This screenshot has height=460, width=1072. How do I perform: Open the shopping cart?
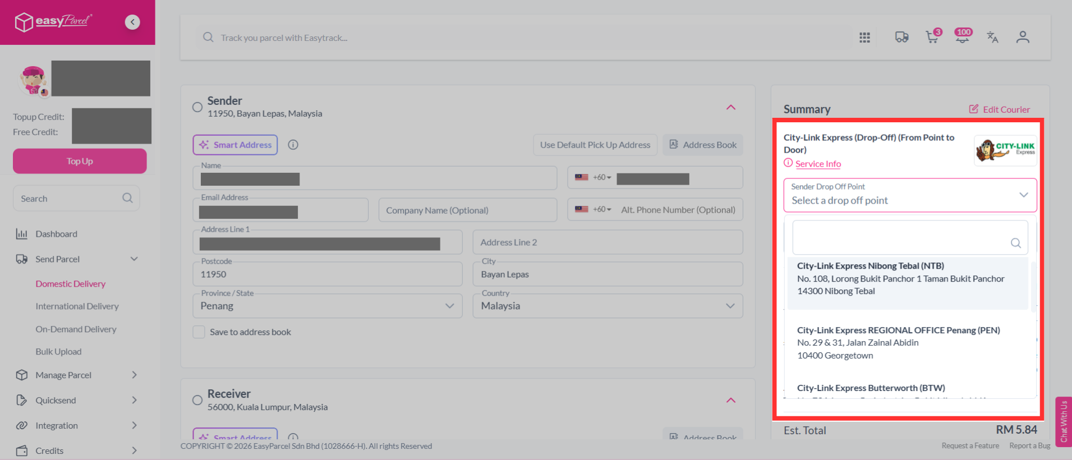[932, 36]
